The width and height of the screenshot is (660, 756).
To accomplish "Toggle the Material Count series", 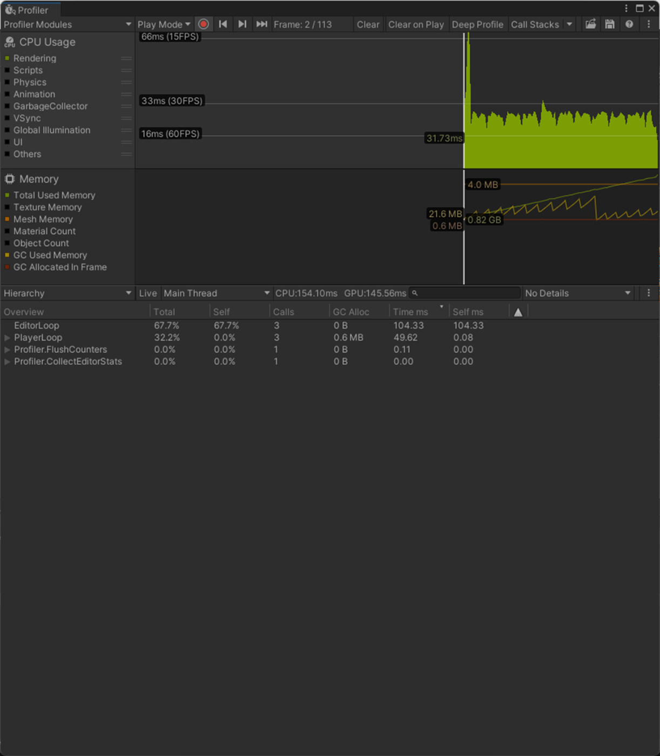I will click(x=7, y=231).
